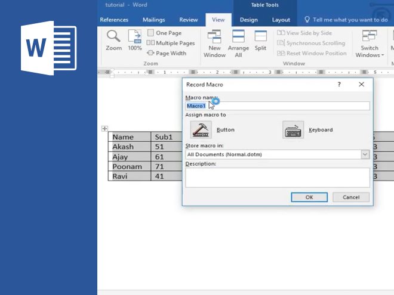
Task: Click the dialog help question mark
Action: click(339, 85)
